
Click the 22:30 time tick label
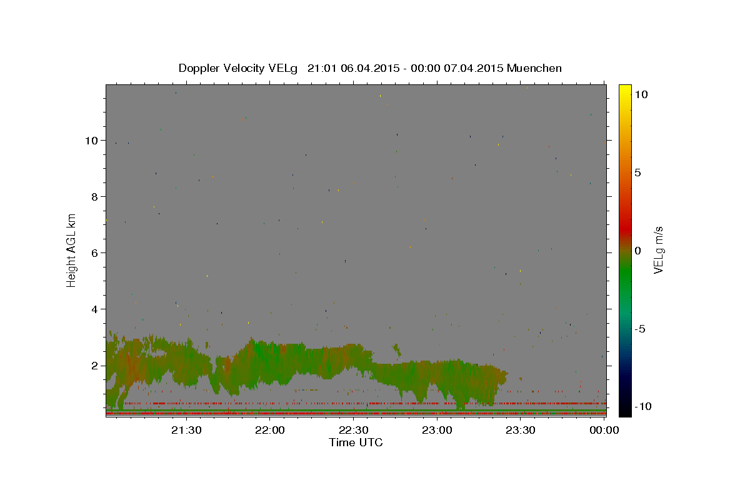pos(353,430)
